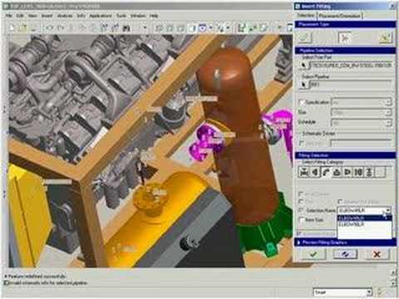Click the open file toolbar icon
399x299 pixels.
23,27
